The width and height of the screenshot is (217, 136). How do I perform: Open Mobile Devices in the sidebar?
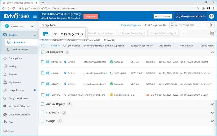[x=21, y=50]
